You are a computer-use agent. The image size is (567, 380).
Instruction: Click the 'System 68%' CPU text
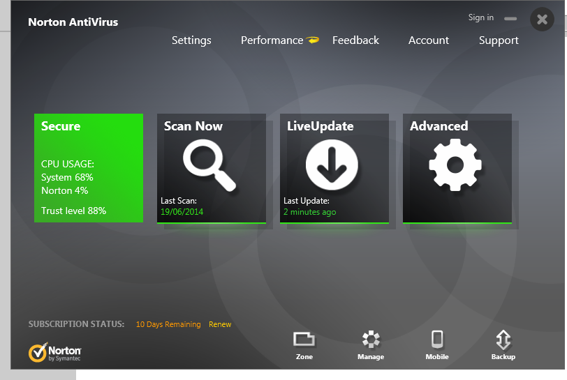tap(67, 177)
